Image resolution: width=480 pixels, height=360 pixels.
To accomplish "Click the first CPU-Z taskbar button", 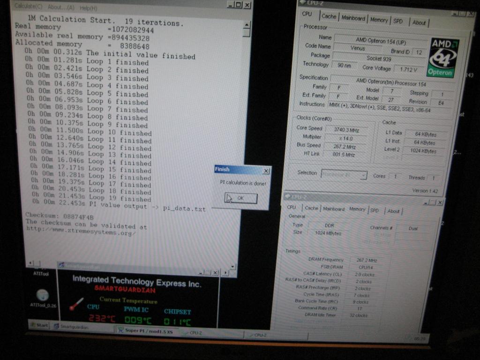I will (211, 333).
